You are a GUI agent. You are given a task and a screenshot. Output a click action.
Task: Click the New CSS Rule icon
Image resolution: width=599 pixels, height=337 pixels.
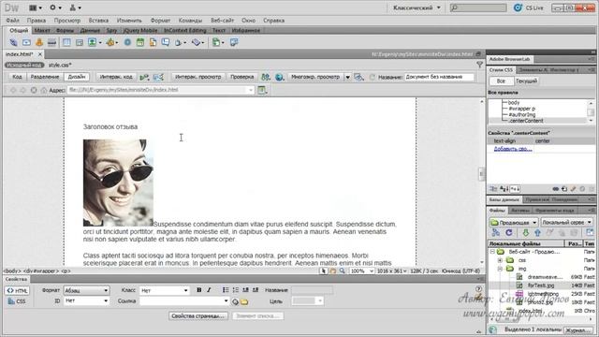point(564,189)
